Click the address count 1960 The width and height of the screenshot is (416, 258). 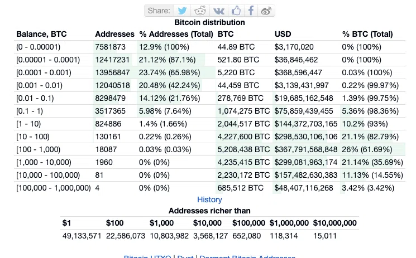pos(104,162)
